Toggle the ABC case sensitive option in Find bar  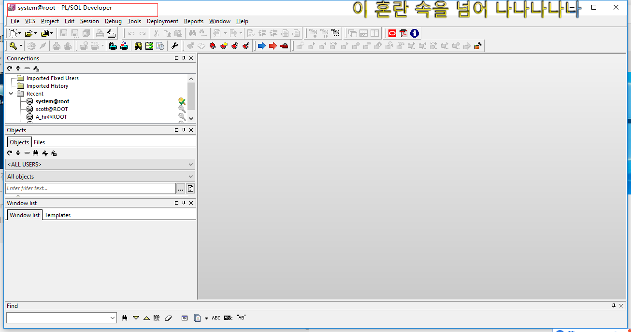[216, 318]
